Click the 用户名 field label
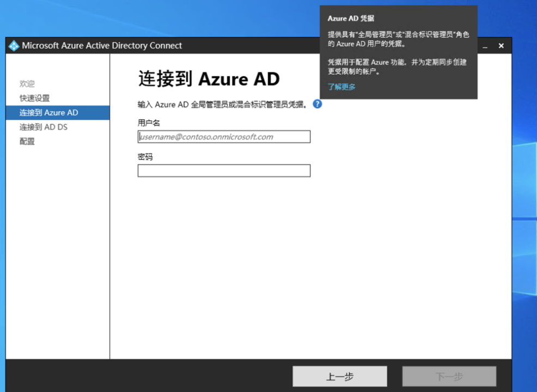This screenshot has height=392, width=537. 149,122
